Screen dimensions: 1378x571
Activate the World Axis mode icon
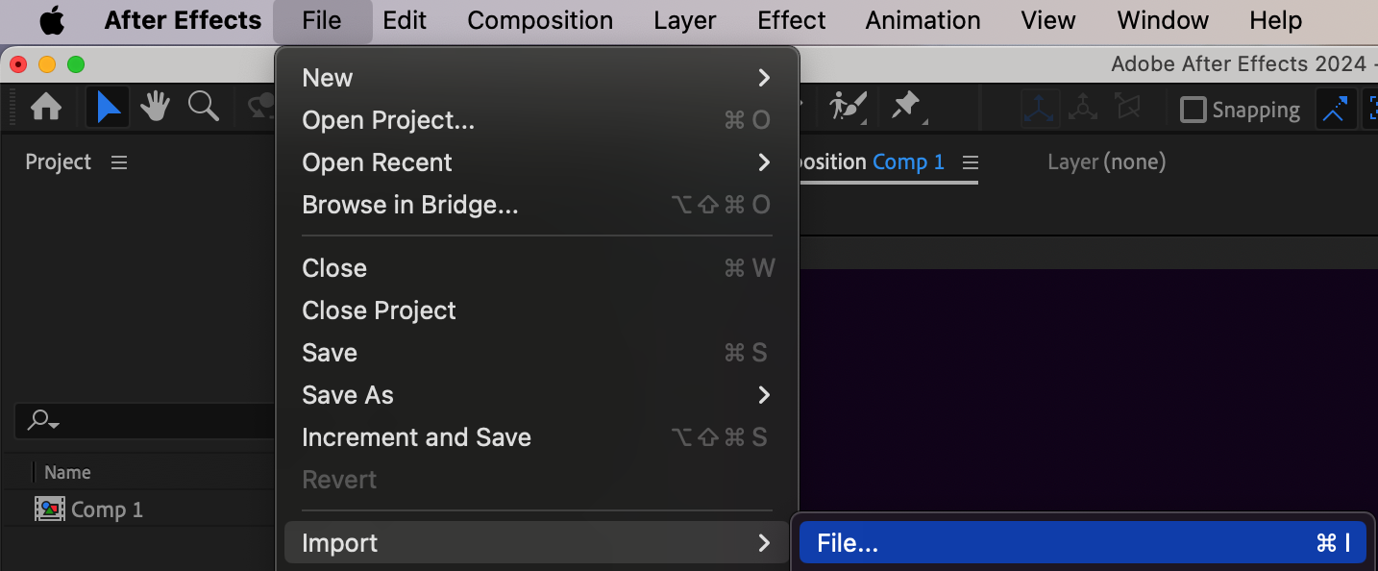tap(1083, 109)
